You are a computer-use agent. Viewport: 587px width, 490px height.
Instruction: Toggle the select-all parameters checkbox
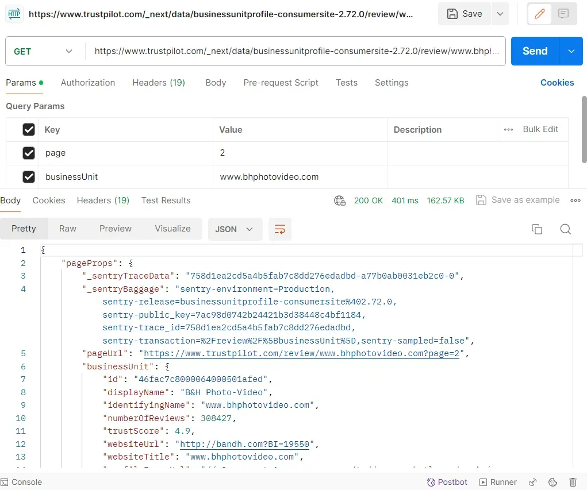[x=29, y=129]
